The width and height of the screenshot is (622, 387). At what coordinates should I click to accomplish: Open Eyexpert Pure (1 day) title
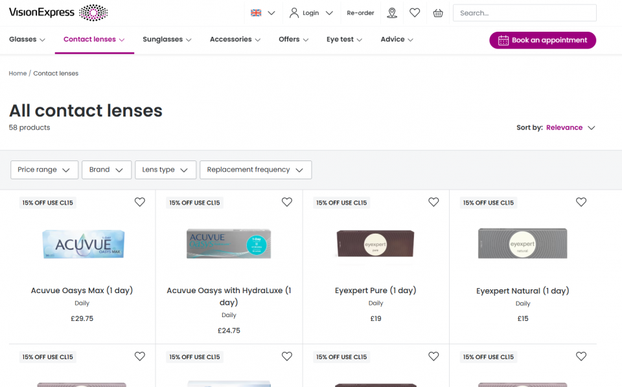tap(376, 291)
